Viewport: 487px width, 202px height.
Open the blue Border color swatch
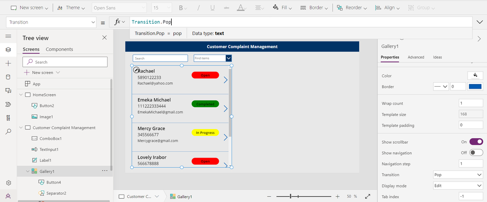475,87
